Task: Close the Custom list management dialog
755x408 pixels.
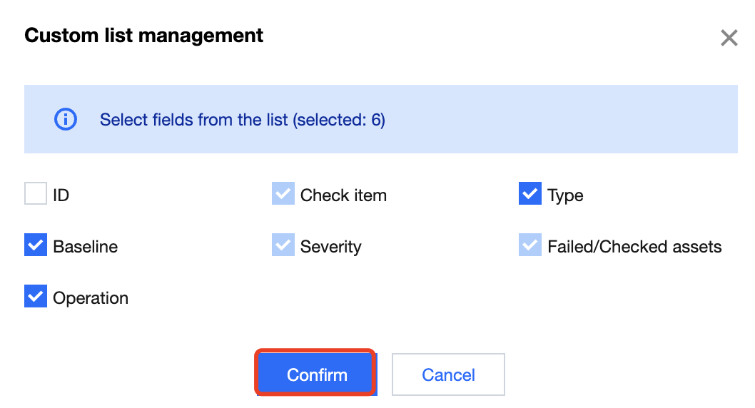Action: point(729,38)
